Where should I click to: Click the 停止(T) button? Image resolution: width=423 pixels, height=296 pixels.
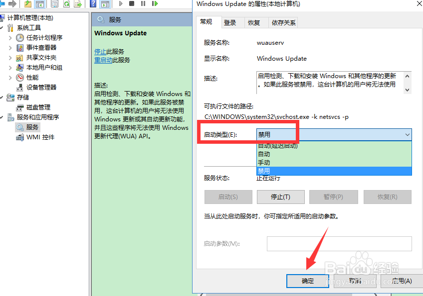[280, 197]
